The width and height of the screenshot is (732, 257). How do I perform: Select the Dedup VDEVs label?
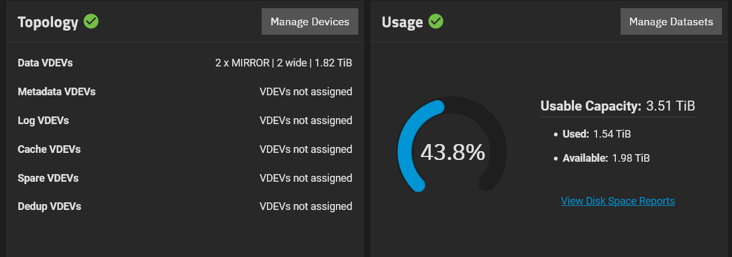(50, 207)
